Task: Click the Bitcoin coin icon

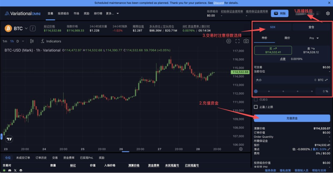Action: [8, 28]
